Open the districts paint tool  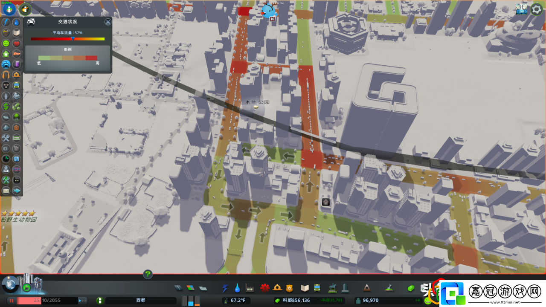click(x=203, y=289)
